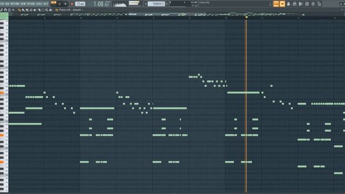The height and width of the screenshot is (194, 345).
Task: Adjust the main volume slider
Action: (134, 3)
